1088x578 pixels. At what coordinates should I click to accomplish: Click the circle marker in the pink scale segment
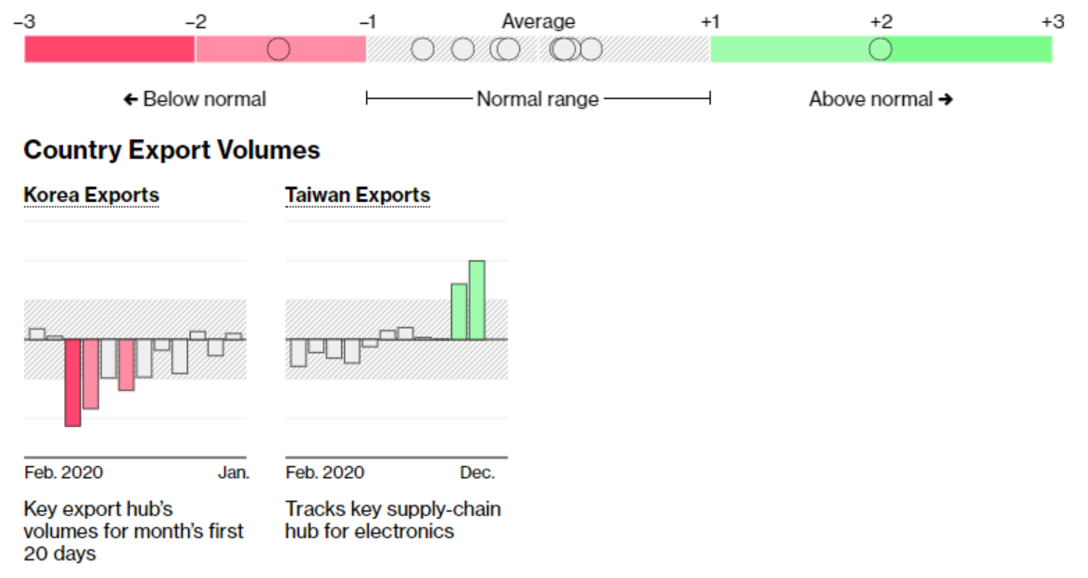click(x=278, y=49)
